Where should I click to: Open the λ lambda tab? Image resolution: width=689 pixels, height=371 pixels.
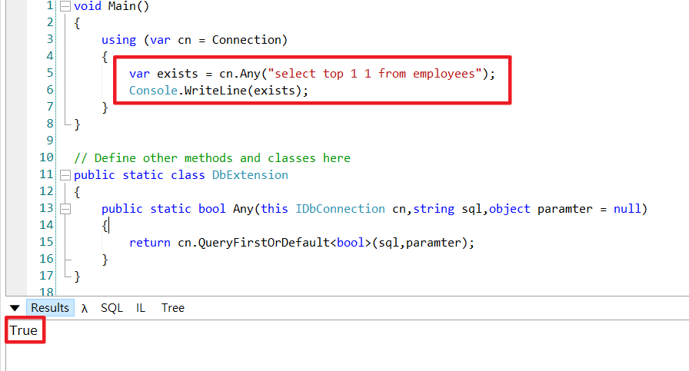click(x=85, y=308)
